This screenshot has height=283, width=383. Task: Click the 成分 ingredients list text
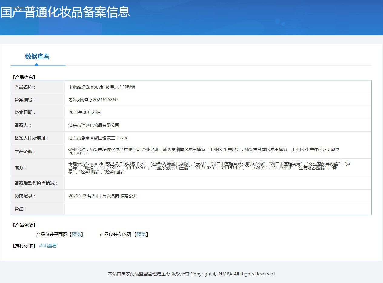pyautogui.click(x=209, y=168)
